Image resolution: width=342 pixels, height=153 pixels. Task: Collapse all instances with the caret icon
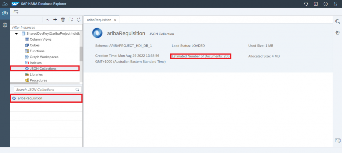pyautogui.click(x=47, y=20)
